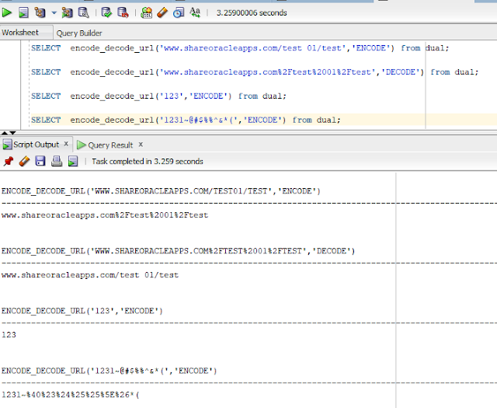
Task: Open an Unshared SQL Worksheet icon
Action: click(x=146, y=12)
